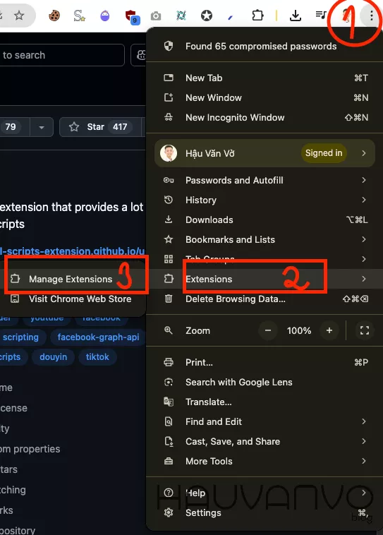The image size is (383, 535).
Task: Click the teal pinwheel extension icon
Action: (181, 16)
